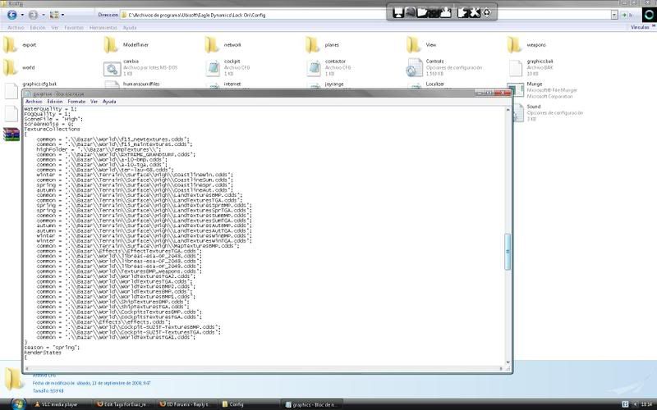The height and width of the screenshot is (410, 657).
Task: Switch to graphics Bloc de notas taskbar button
Action: 311,404
